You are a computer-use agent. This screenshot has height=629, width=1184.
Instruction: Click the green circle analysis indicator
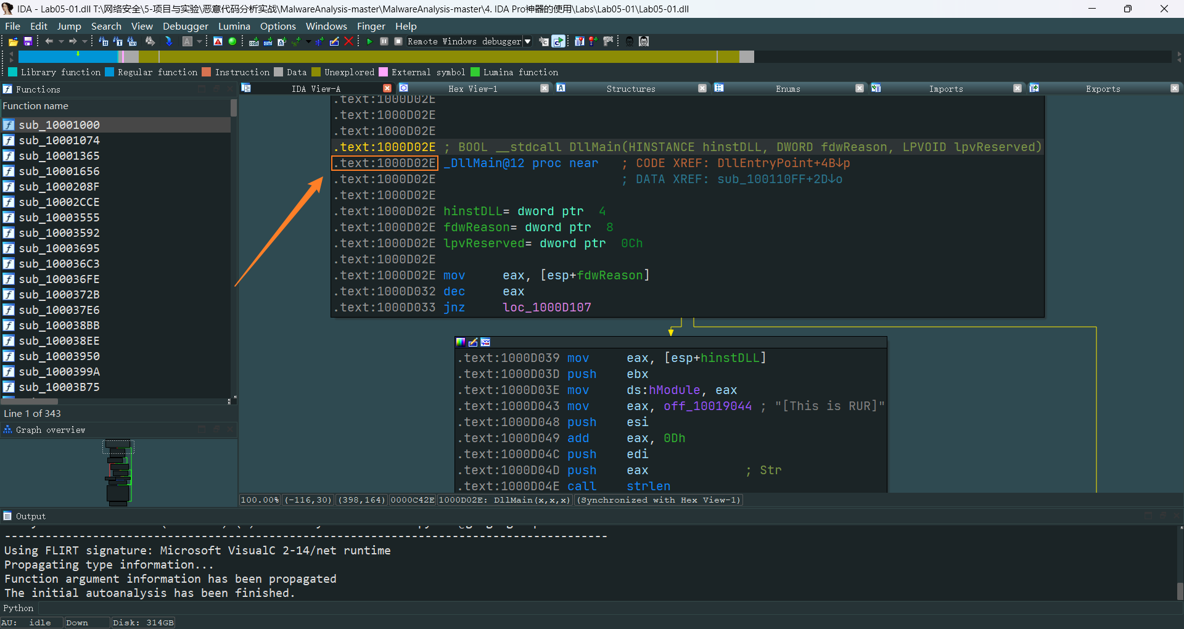[x=232, y=41]
